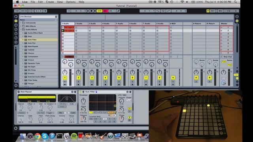Select Mix output mode in Beat Repeat
The width and height of the screenshot is (253, 142).
(60, 113)
